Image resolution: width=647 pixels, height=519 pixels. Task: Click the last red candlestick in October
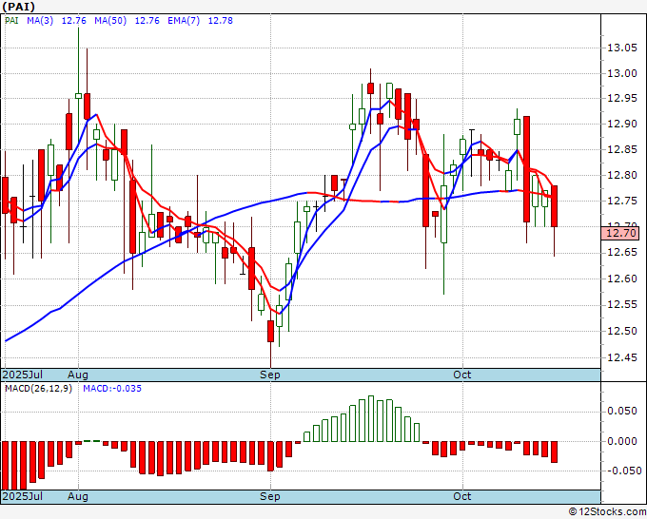coord(554,206)
